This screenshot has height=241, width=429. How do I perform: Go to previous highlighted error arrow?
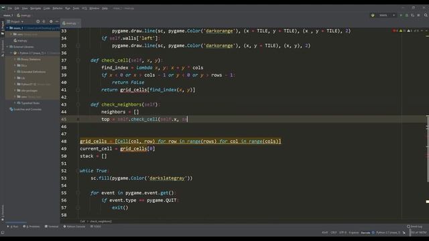pos(422,31)
